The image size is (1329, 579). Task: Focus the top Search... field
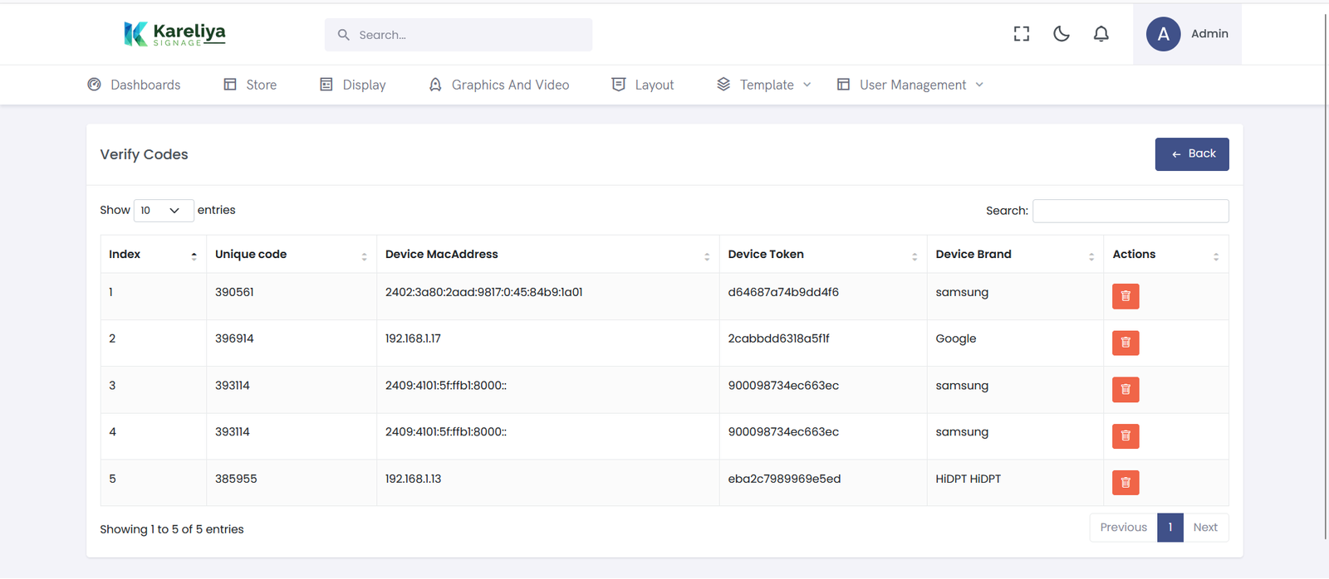tap(459, 35)
